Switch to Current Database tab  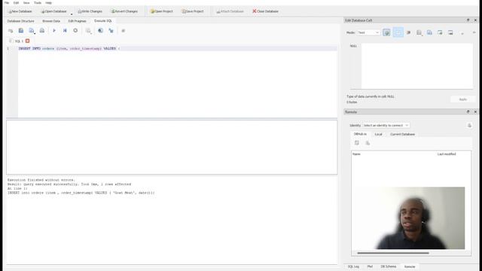[402, 134]
